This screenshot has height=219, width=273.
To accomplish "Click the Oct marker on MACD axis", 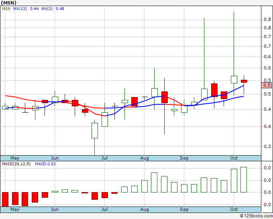I will click(x=234, y=209).
